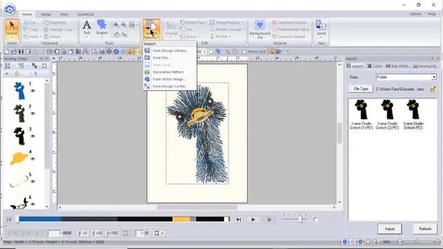Toggle visibility eye for sewing layer 5

coord(33,181)
